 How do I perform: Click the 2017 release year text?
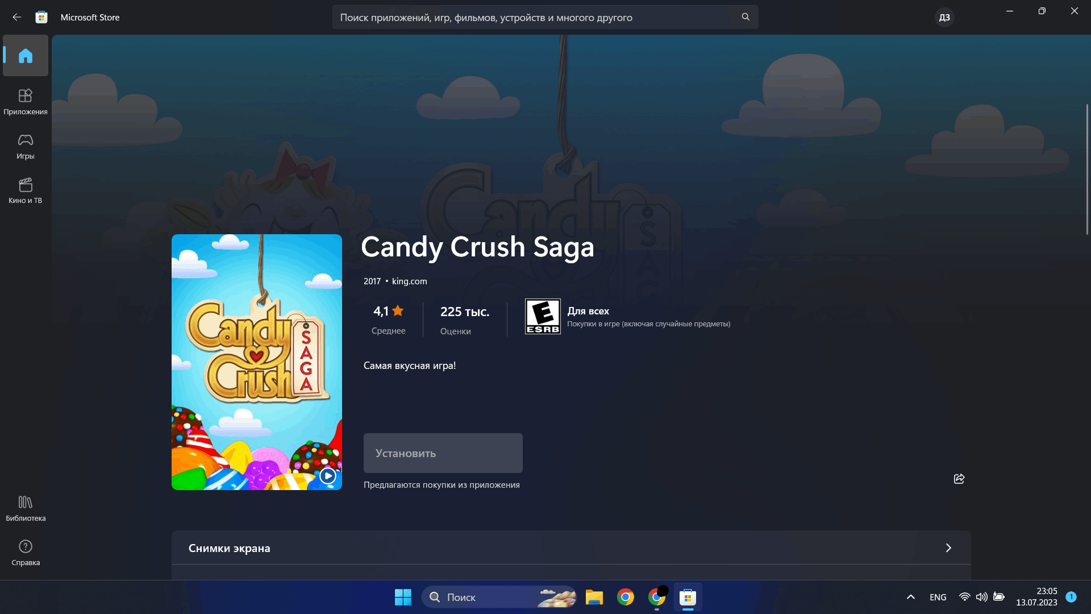[372, 281]
